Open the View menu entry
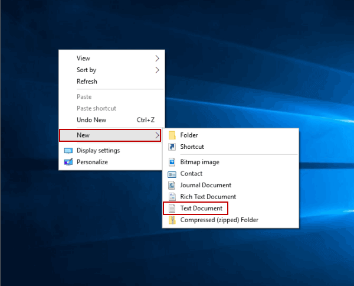The image size is (354, 286). 112,58
